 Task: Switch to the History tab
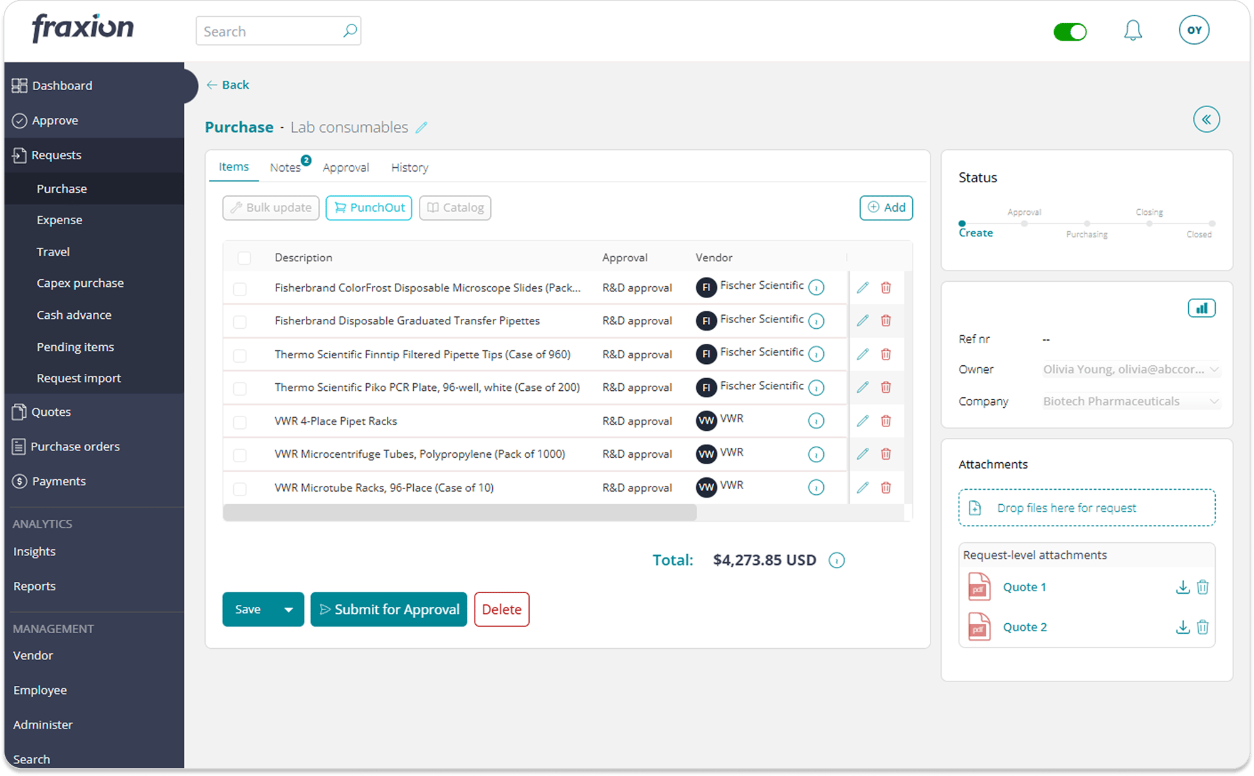(409, 167)
